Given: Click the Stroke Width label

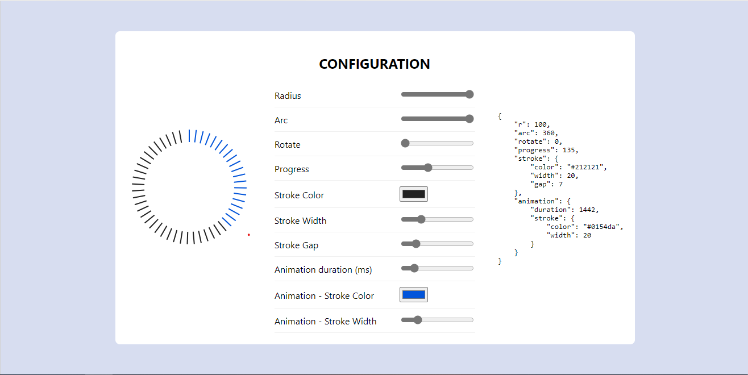Looking at the screenshot, I should click(x=301, y=220).
